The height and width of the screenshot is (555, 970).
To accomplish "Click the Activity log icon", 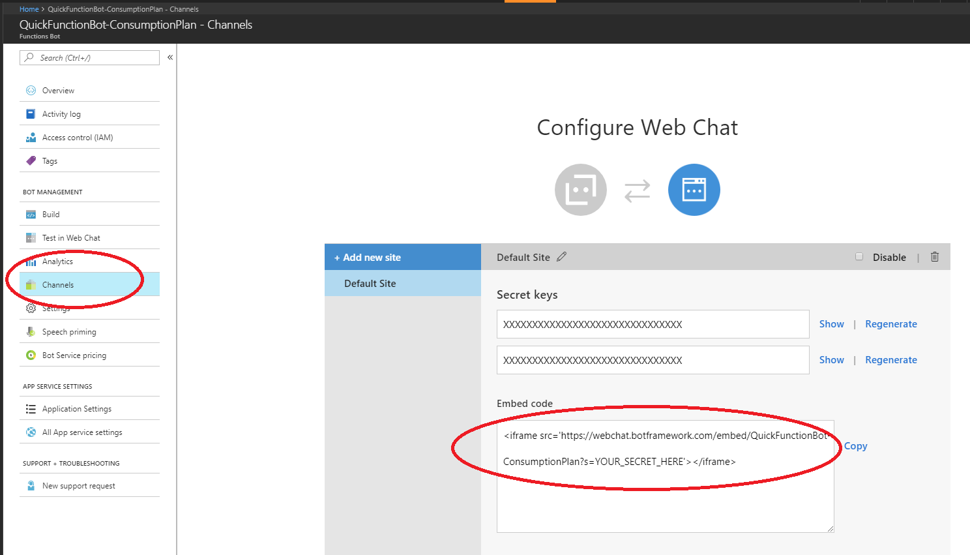I will (31, 113).
